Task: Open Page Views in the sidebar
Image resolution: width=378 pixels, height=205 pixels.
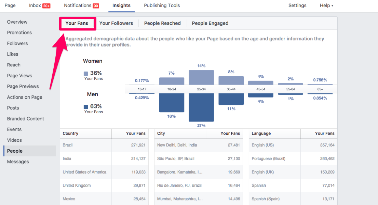Action: tap(19, 76)
